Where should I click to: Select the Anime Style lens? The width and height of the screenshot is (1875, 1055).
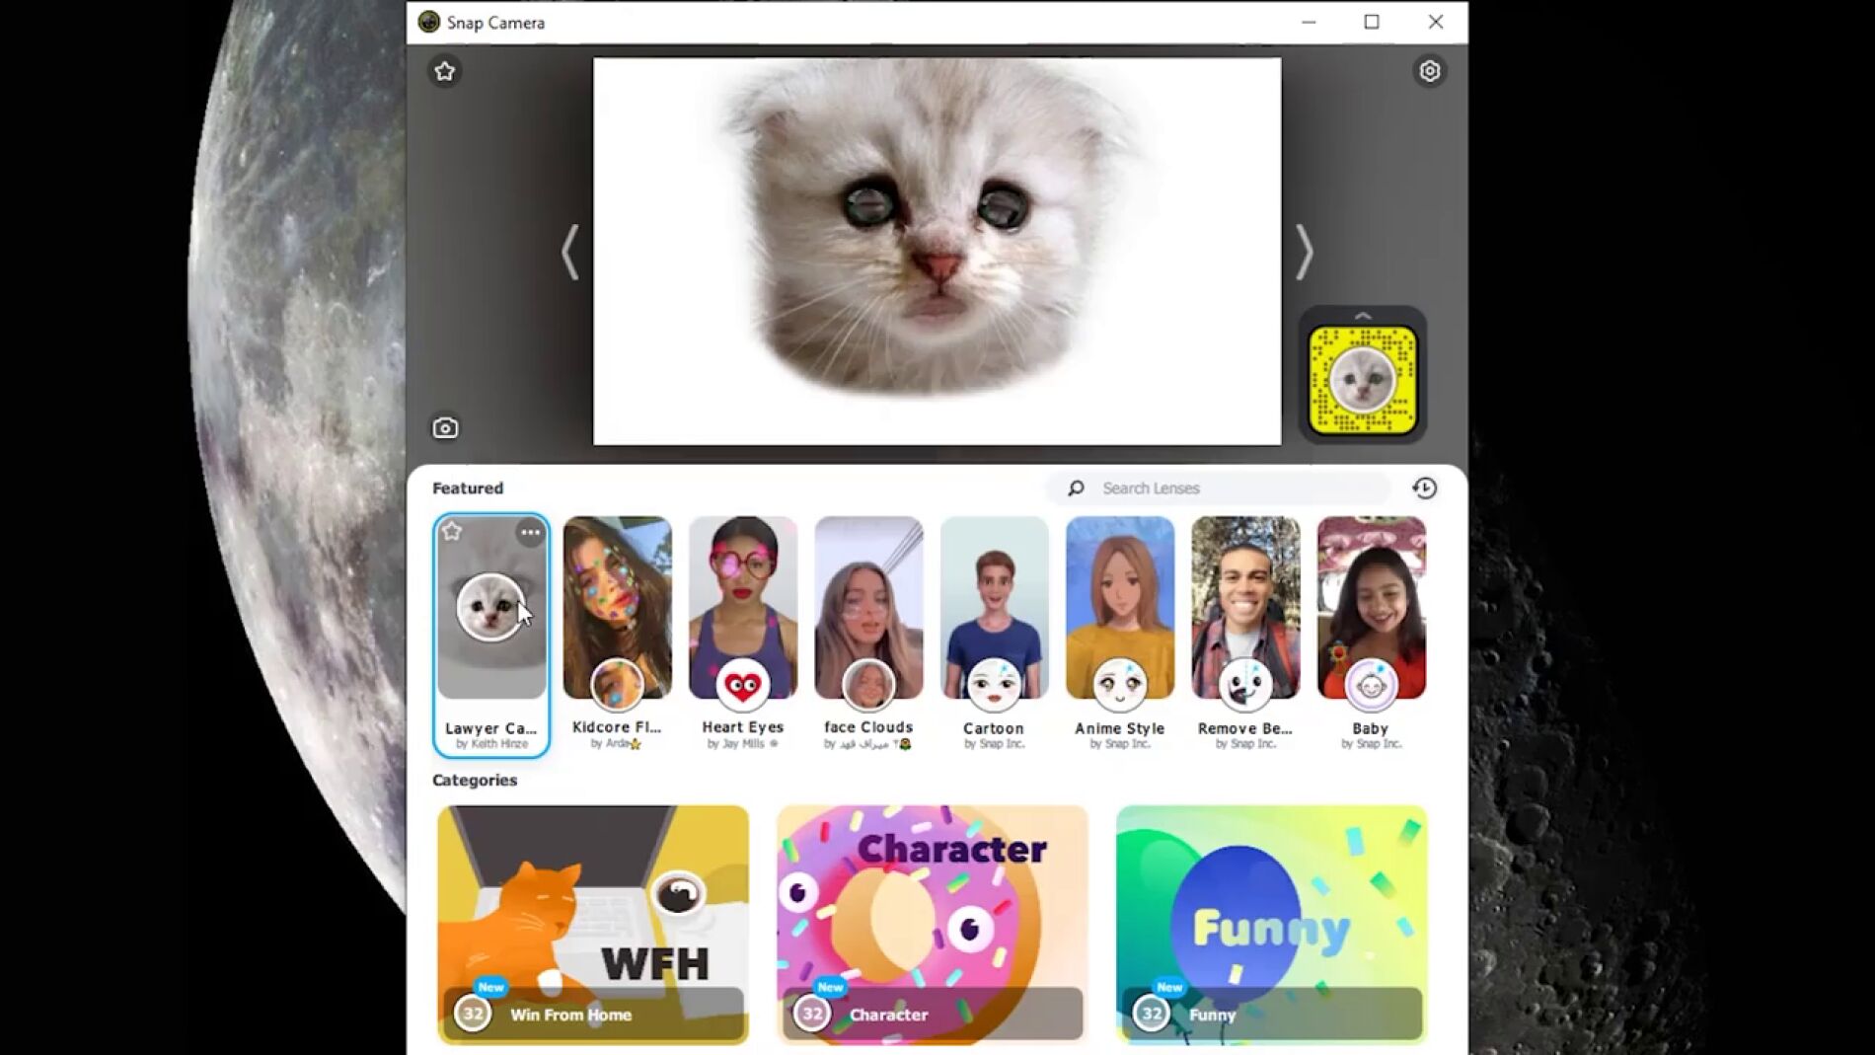point(1120,634)
